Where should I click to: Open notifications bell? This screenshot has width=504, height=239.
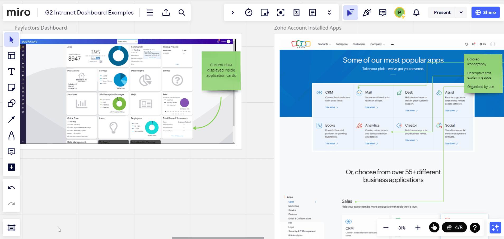point(416,12)
